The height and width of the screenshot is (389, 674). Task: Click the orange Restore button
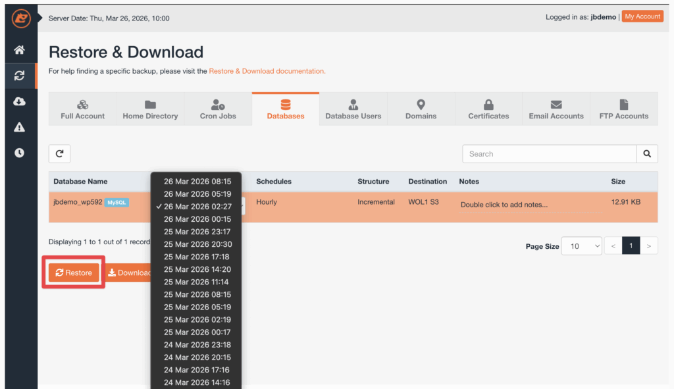(74, 272)
